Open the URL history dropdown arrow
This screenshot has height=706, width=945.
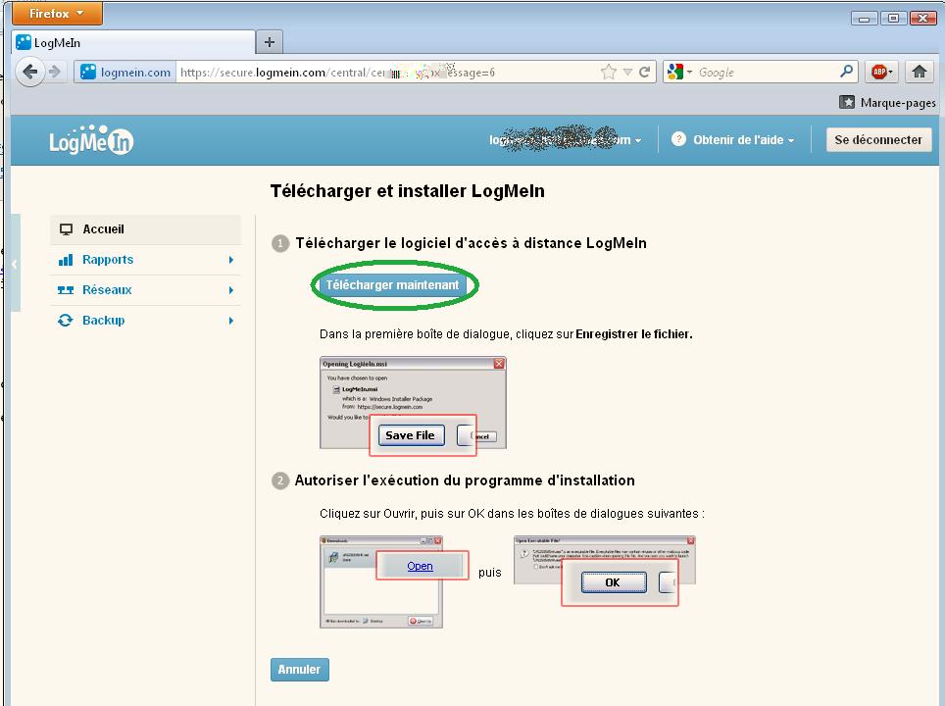pyautogui.click(x=627, y=73)
